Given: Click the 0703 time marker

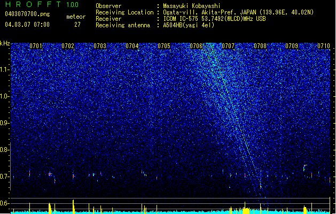Looking at the screenshot, I should [100, 46].
